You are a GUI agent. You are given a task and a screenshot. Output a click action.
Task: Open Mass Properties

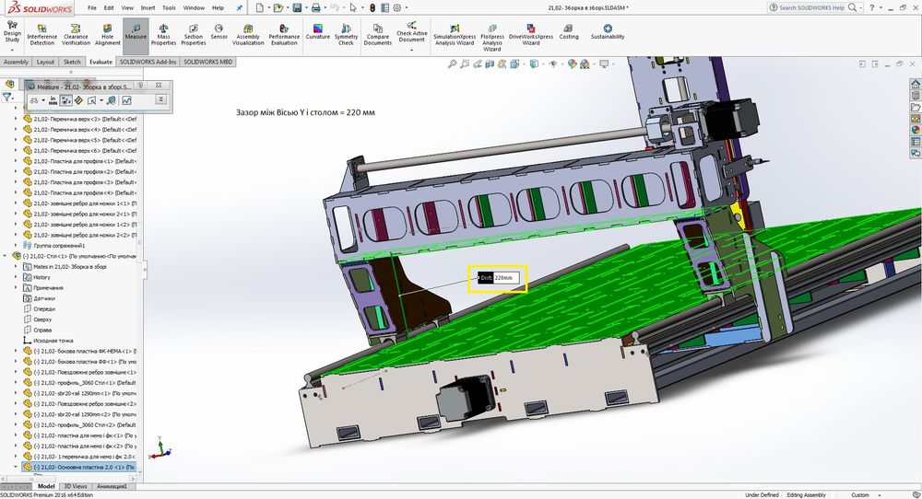pos(163,35)
